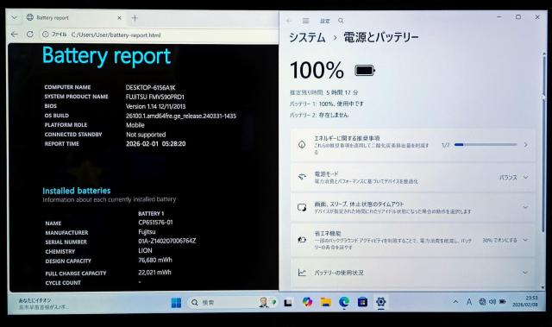Click the Installed batteries heading
The width and height of the screenshot is (552, 327).
pyautogui.click(x=77, y=191)
